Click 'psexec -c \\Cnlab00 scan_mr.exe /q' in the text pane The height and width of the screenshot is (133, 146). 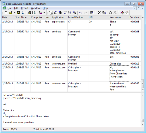pyautogui.click(x=22, y=98)
